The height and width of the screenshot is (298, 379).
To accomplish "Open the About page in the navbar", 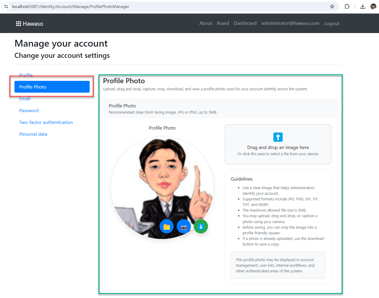I will (206, 23).
